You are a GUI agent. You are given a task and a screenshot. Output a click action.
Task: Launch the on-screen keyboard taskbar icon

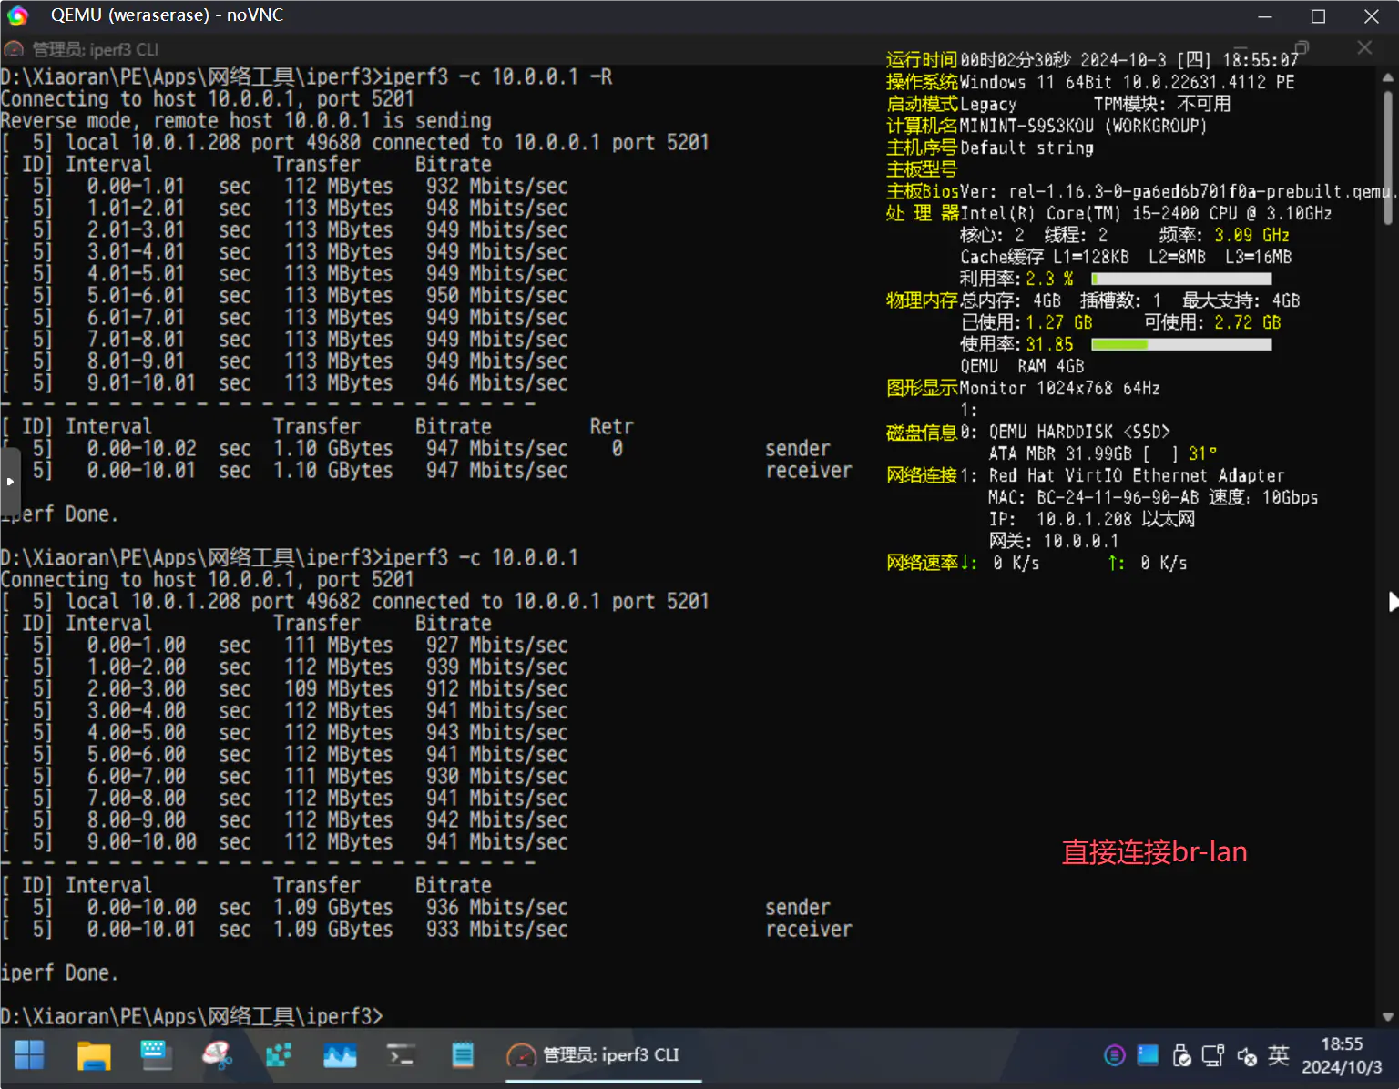click(156, 1055)
